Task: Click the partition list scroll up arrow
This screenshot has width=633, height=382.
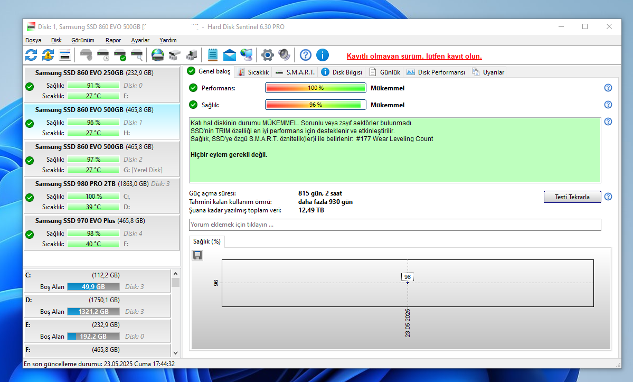Action: (176, 274)
